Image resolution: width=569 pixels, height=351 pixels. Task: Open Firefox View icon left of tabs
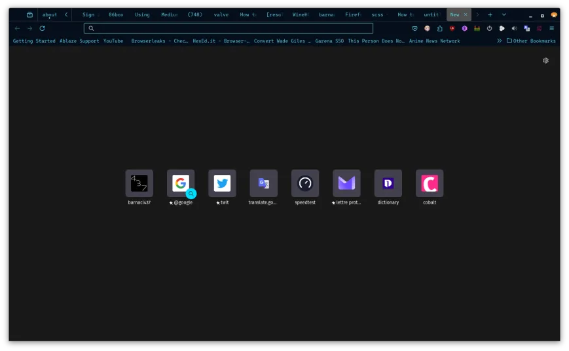[x=29, y=15]
